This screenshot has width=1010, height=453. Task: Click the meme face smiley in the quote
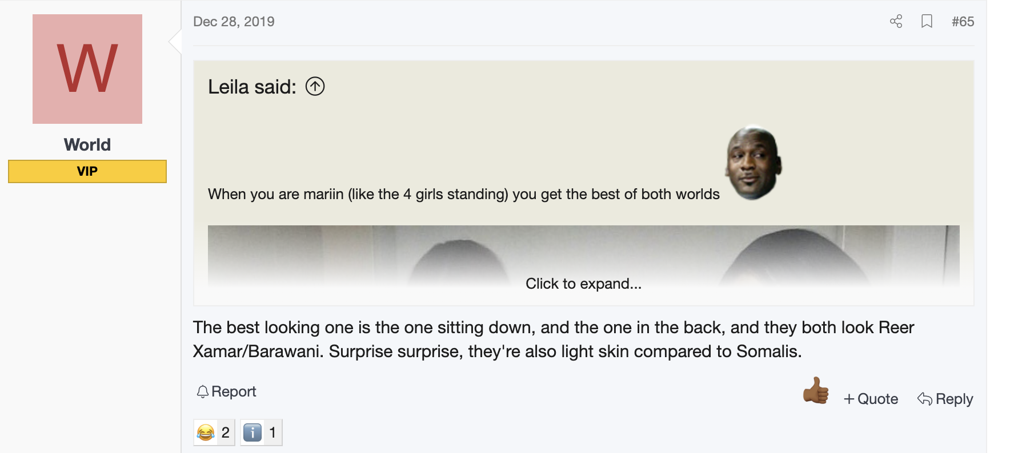(x=754, y=163)
